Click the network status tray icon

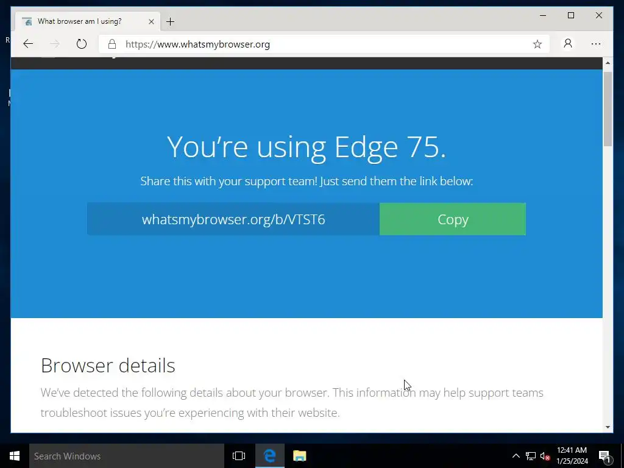[531, 456]
